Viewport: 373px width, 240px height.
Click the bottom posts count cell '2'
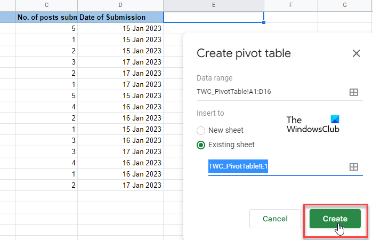[47, 185]
